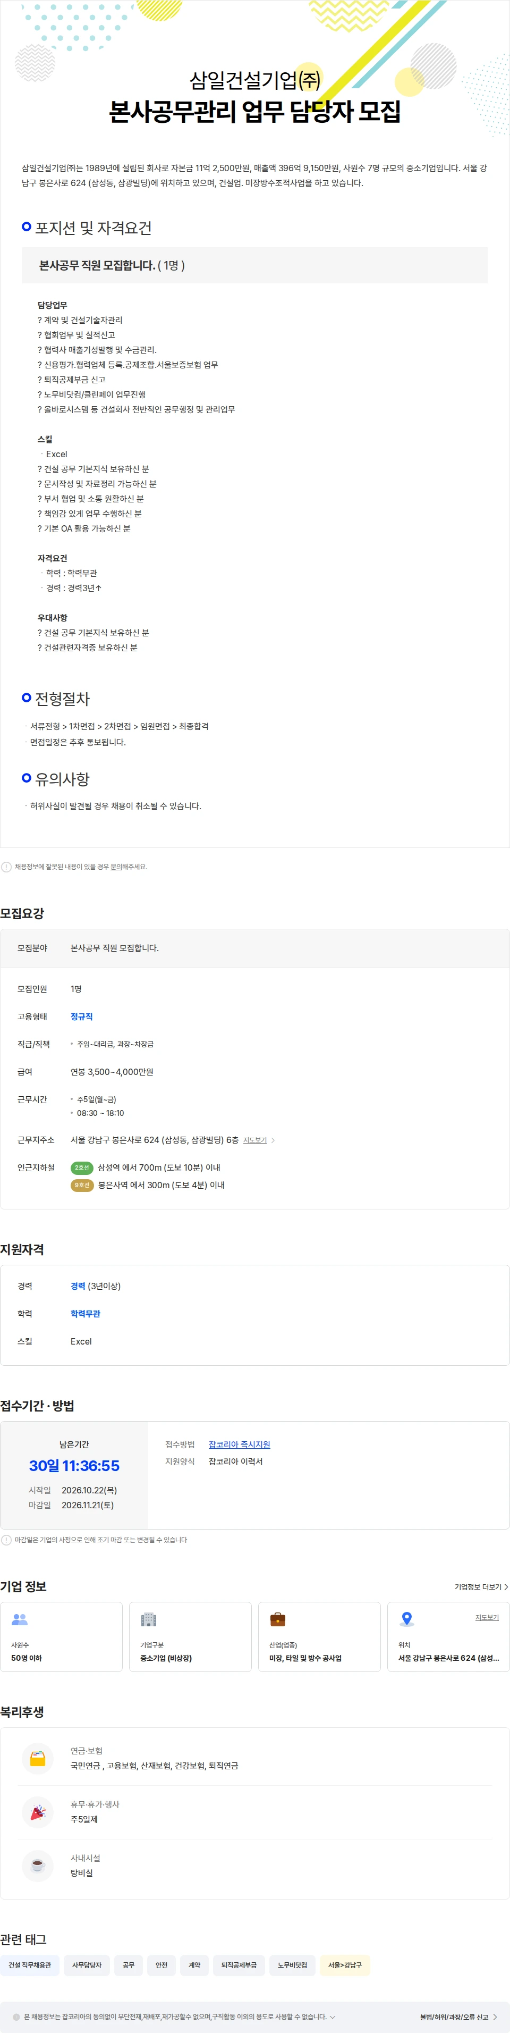Click 주임~대리급, 과장~차장급 rank text

(x=115, y=1044)
